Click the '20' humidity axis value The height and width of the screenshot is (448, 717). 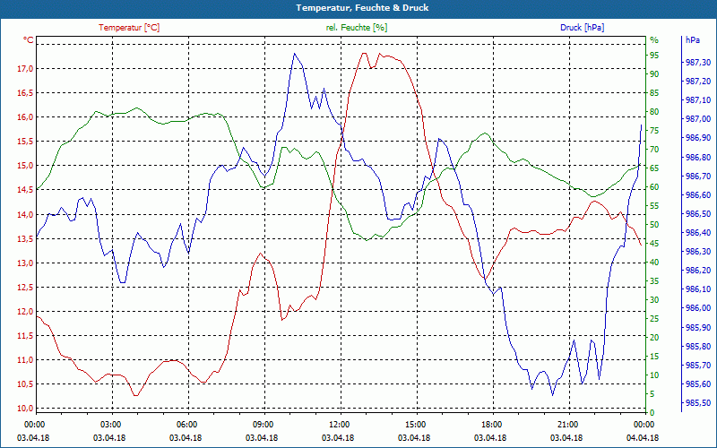click(x=654, y=338)
